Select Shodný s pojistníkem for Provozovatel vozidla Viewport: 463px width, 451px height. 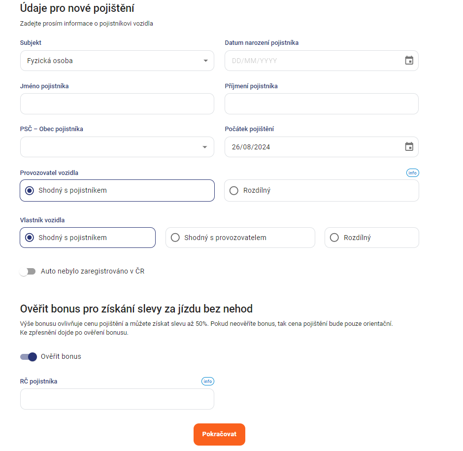[117, 191]
